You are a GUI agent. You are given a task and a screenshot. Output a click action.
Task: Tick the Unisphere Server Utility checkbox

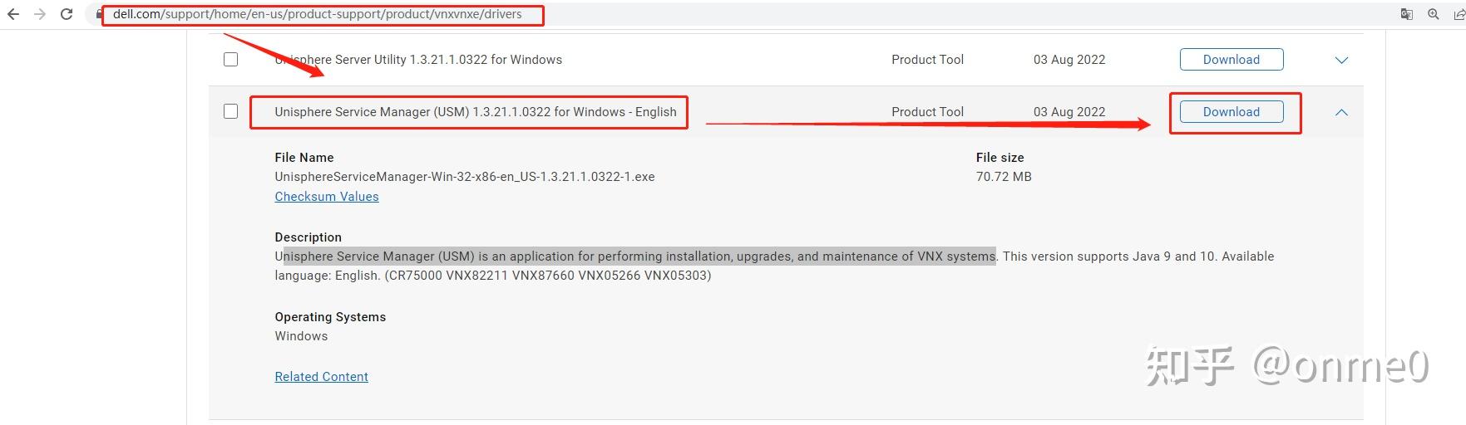pos(231,60)
